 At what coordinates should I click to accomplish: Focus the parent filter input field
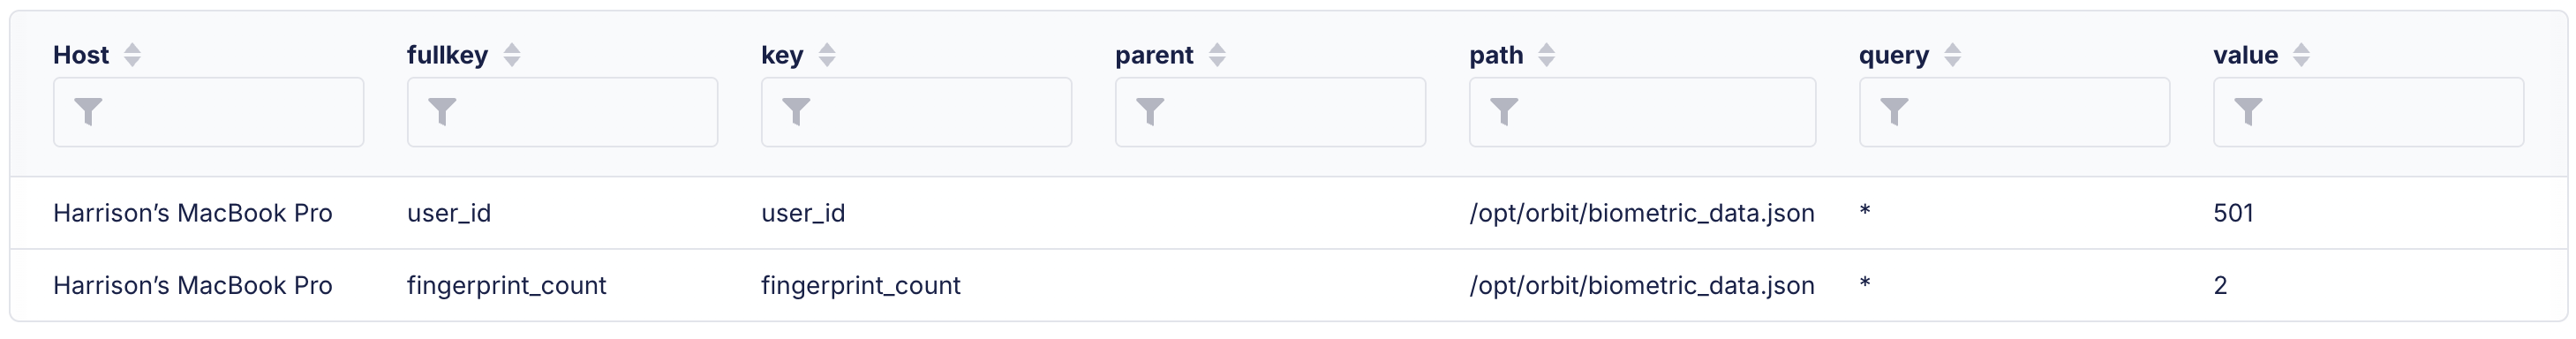(x=1270, y=112)
